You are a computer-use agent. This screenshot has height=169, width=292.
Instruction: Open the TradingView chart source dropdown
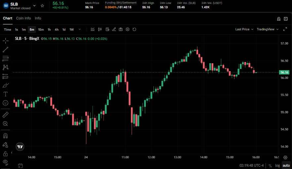click(267, 29)
